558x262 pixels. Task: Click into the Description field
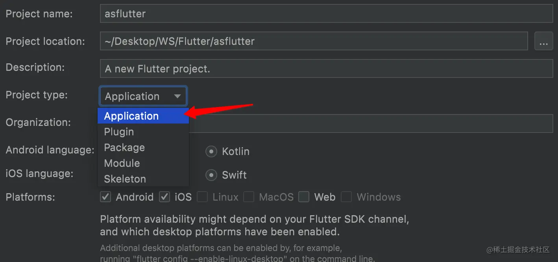[x=326, y=69]
